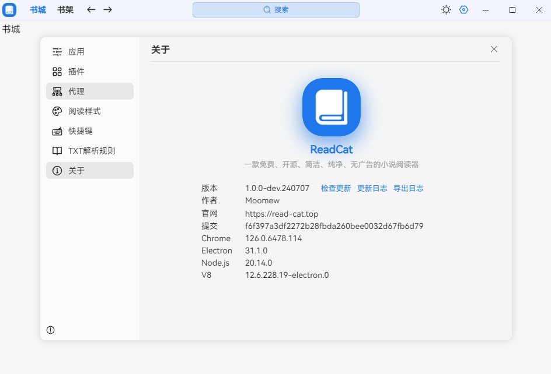Open the 更新日志 changelog link
Screen dimensions: 551x374
(372, 188)
